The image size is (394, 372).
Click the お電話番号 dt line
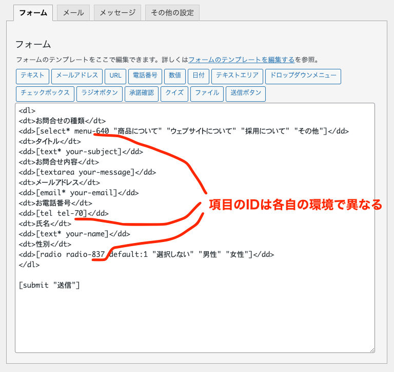pyautogui.click(x=55, y=203)
